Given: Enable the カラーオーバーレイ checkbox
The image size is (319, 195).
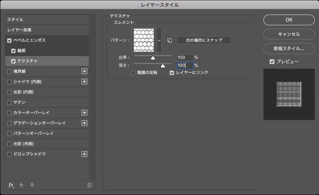Looking at the screenshot, I should click(9, 113).
